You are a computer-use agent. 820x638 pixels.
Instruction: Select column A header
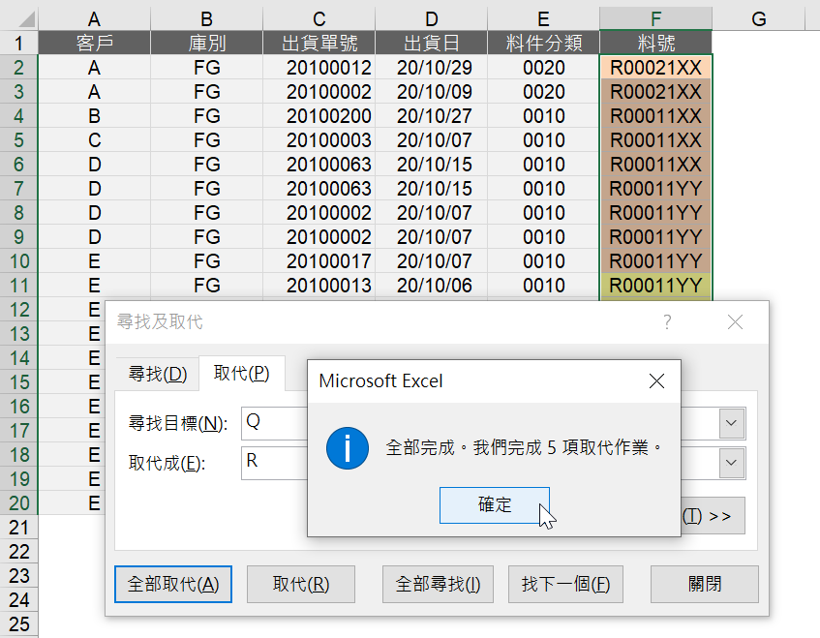[x=94, y=19]
